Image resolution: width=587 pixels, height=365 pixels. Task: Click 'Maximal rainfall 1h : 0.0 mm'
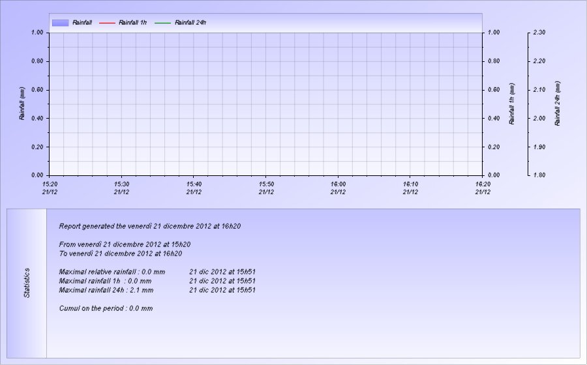(x=105, y=281)
